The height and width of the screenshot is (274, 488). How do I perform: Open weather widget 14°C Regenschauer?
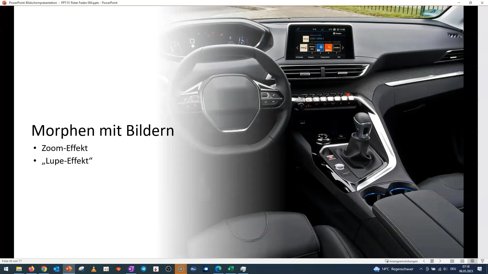[x=393, y=269]
